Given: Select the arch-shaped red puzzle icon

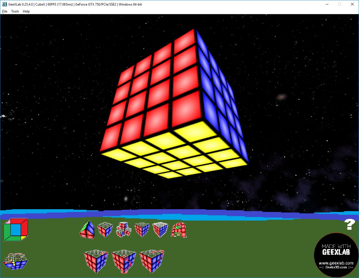Looking at the screenshot, I should point(179,230).
